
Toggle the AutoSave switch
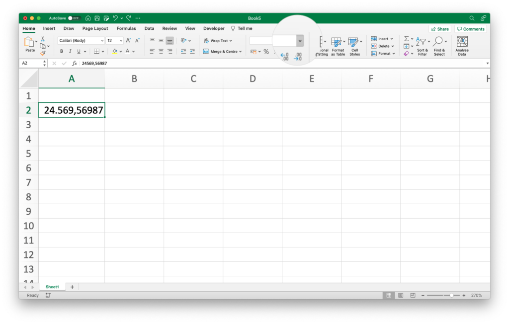click(x=74, y=18)
